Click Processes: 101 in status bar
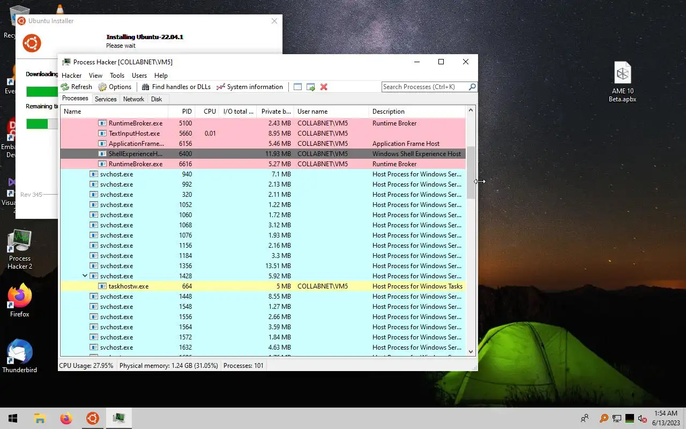 pyautogui.click(x=244, y=366)
